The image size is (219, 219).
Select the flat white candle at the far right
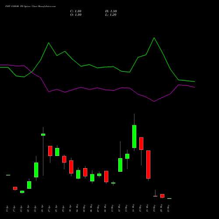(x=170, y=198)
